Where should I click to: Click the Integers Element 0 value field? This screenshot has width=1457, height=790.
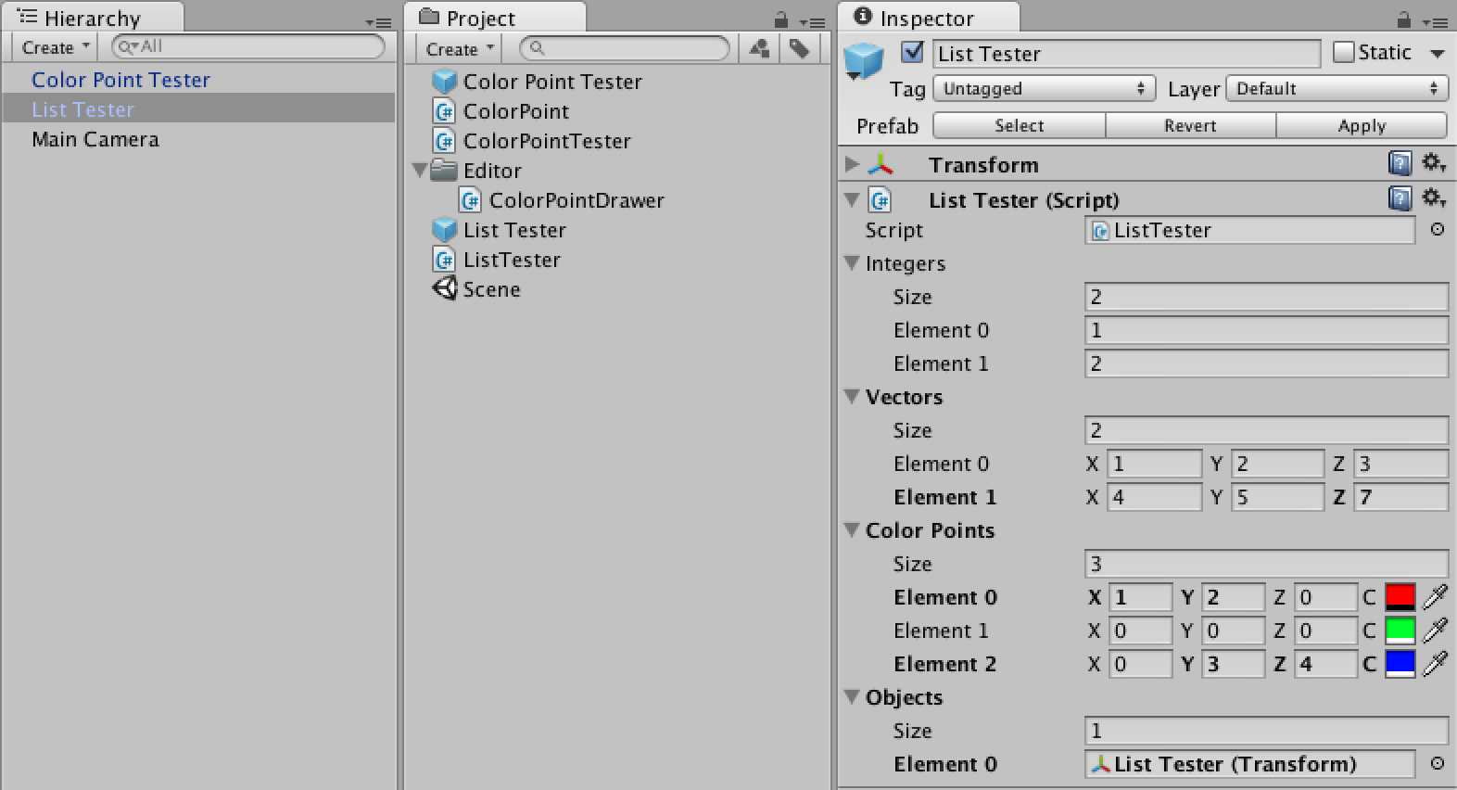(1266, 330)
